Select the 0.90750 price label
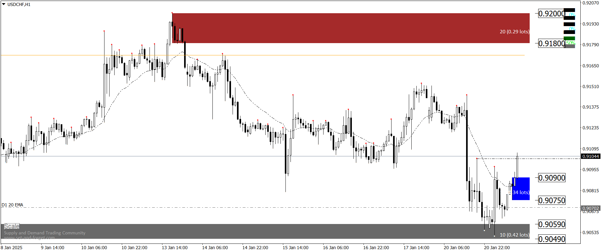Screen dimensions: 603x252 [552, 200]
